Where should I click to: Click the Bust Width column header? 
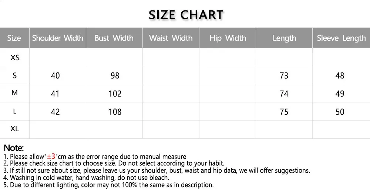click(x=114, y=38)
